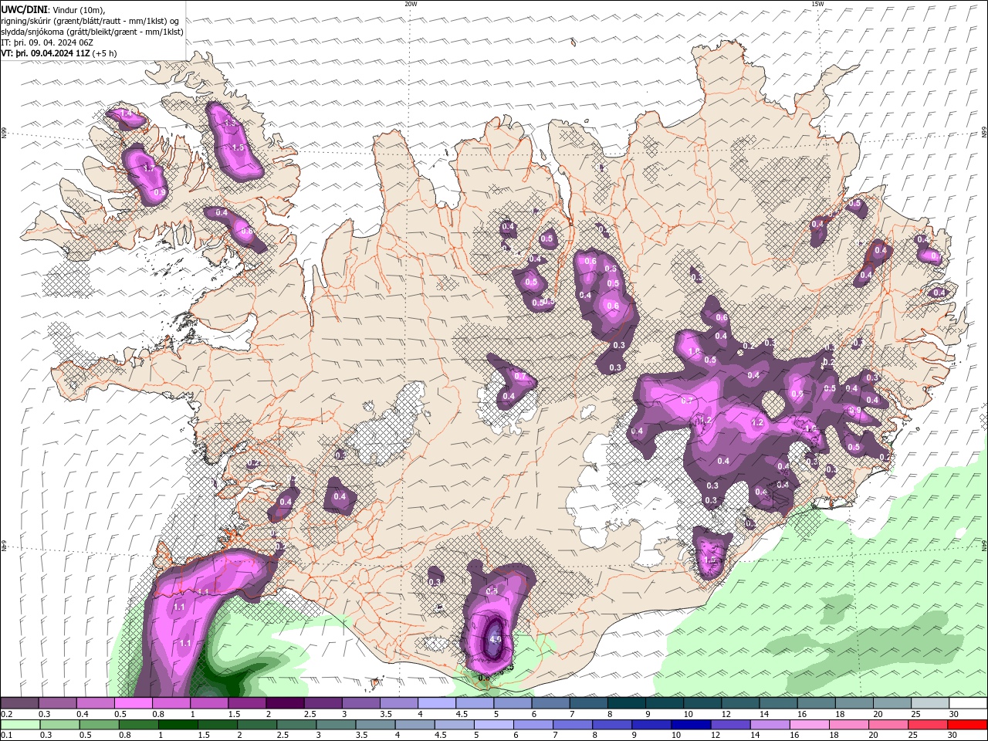988x741 pixels.
Task: Click the 'VT: þri. 09.04.2024 11Z (+5 h)' line
Action: point(59,53)
